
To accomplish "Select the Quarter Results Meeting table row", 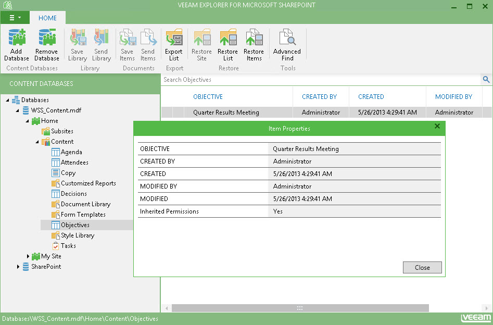I will click(326, 113).
